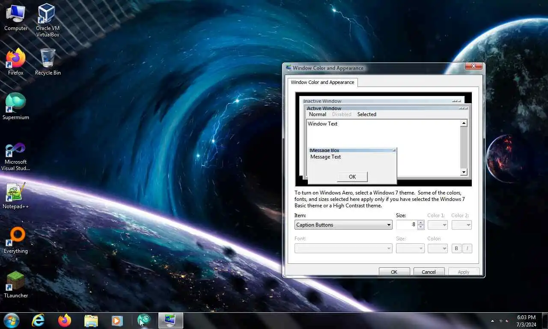Open the Color 2 picker dropdown

tap(462, 225)
